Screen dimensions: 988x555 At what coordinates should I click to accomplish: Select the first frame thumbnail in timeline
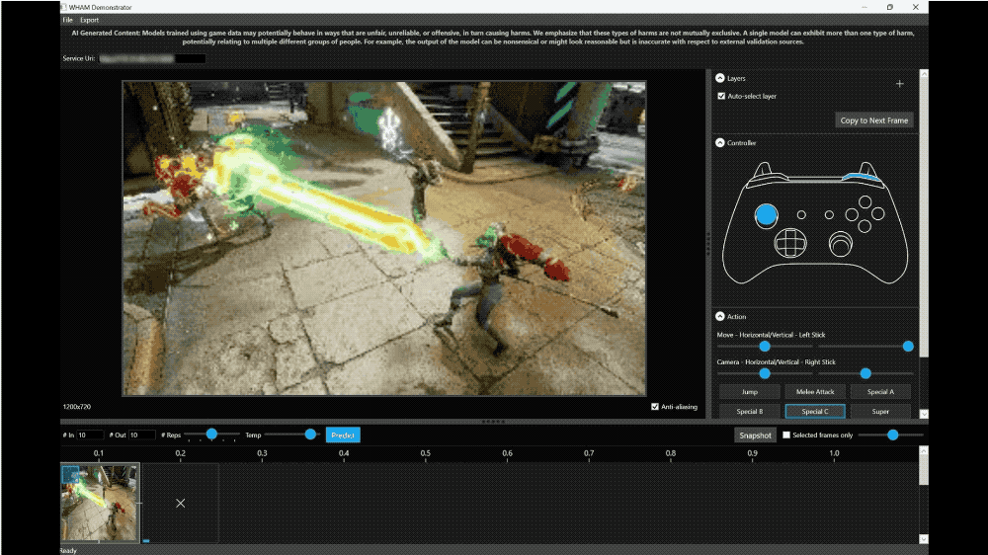click(100, 503)
